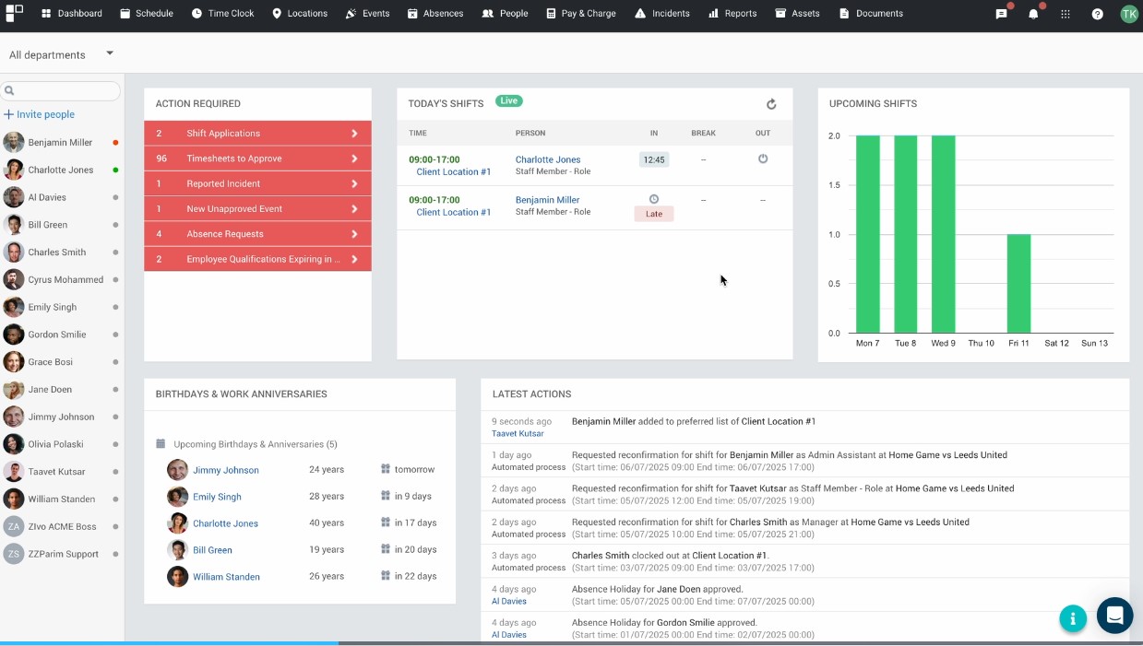The height and width of the screenshot is (646, 1143).
Task: Expand Absence Requests with its arrow
Action: [x=354, y=234]
